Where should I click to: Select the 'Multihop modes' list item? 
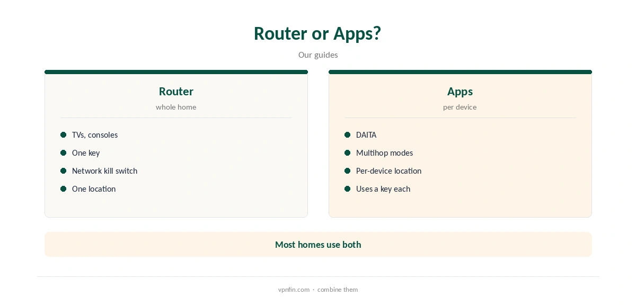pyautogui.click(x=384, y=153)
